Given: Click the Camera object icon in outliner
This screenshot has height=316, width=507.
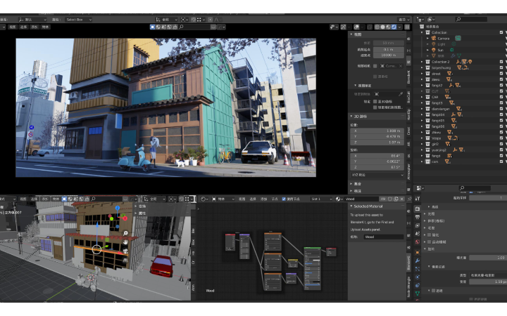Looking at the screenshot, I should click(434, 39).
